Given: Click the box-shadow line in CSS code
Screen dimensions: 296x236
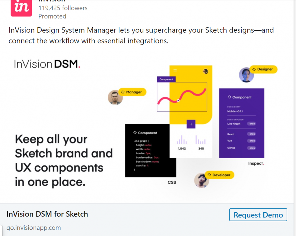Looking at the screenshot, I should click(x=148, y=162).
